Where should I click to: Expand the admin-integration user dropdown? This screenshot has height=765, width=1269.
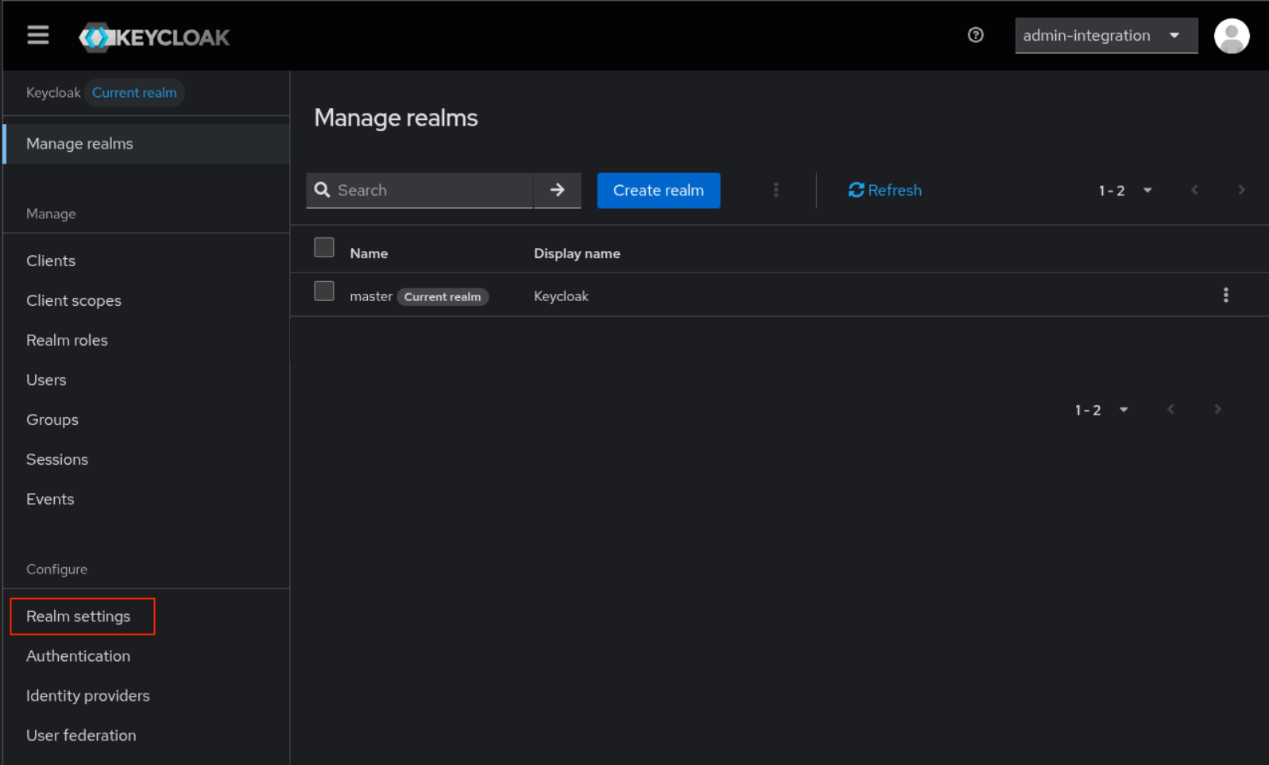click(1105, 36)
